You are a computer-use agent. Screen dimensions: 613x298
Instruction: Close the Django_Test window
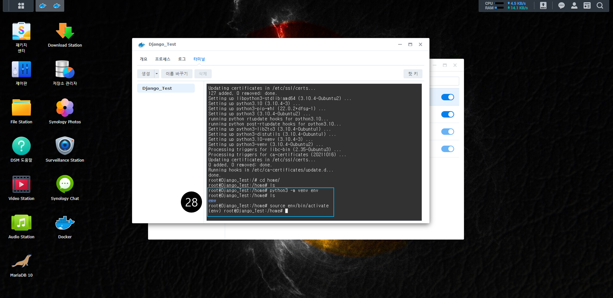[x=421, y=44]
